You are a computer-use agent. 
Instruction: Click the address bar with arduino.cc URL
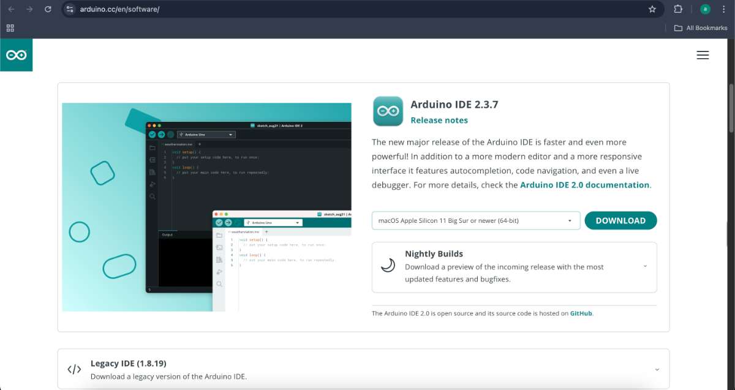tap(361, 9)
